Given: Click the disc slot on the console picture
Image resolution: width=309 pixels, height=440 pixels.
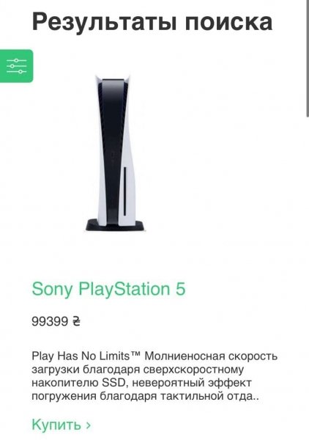Looking at the screenshot, I should click(x=124, y=191).
